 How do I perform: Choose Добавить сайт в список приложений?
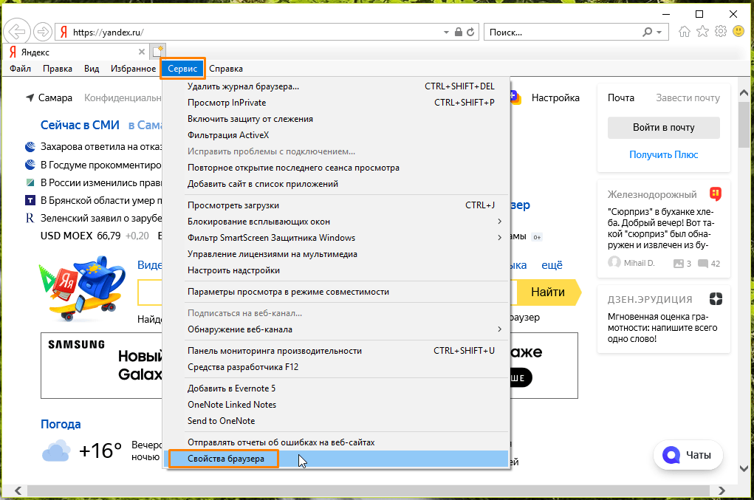336,184
